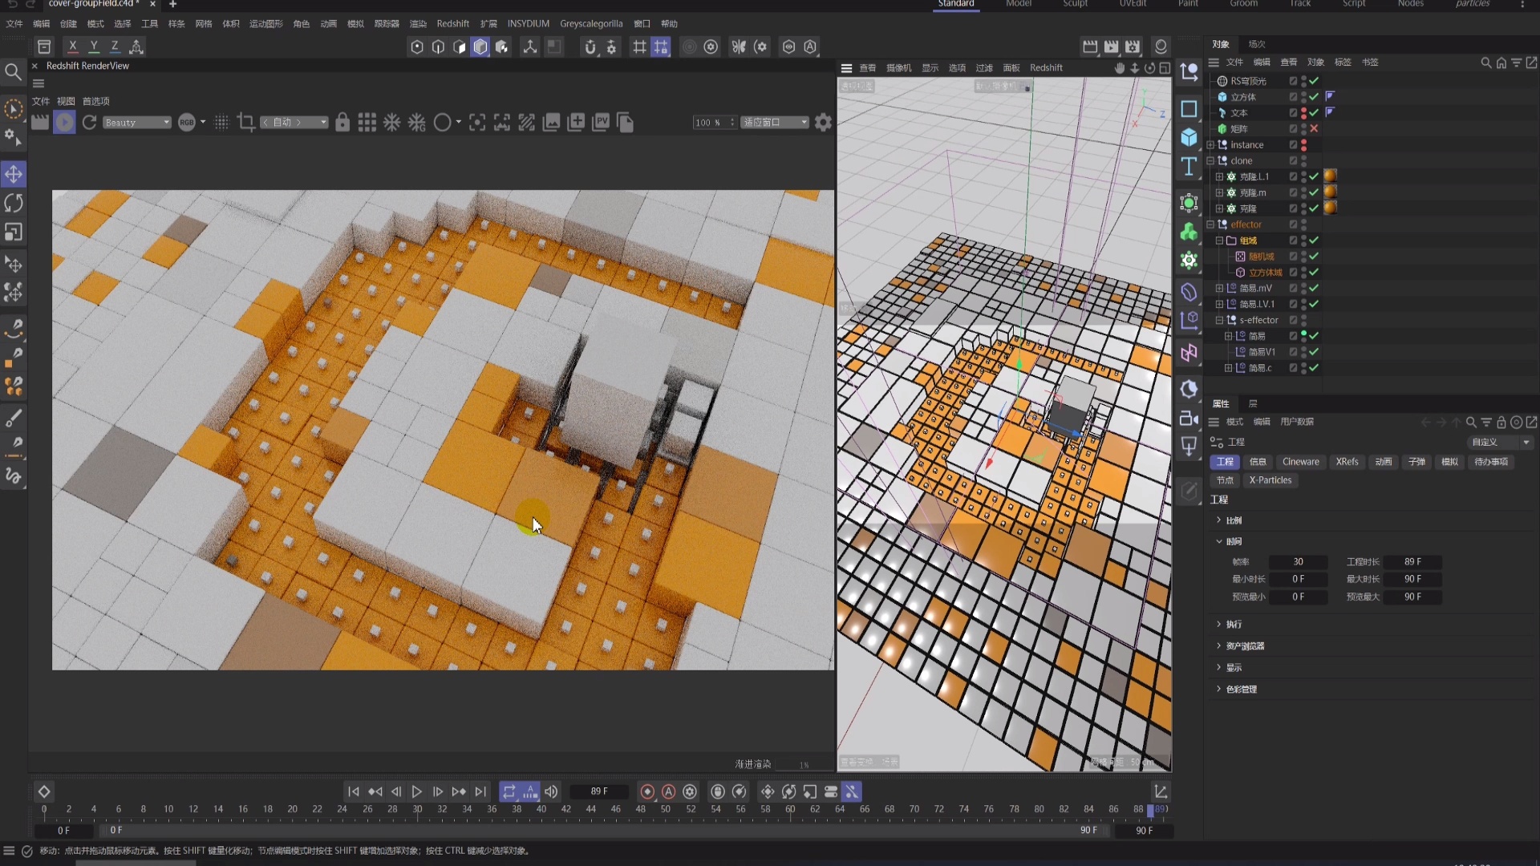This screenshot has width=1540, height=866.
Task: Start an IPR render with the play icon in RenderView
Action: [x=65, y=122]
